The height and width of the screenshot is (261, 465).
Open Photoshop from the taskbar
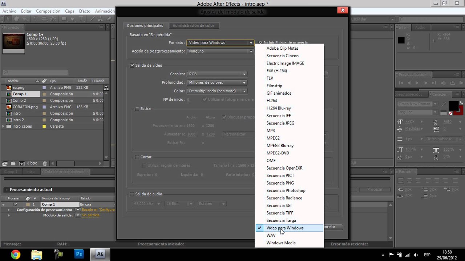click(x=79, y=254)
